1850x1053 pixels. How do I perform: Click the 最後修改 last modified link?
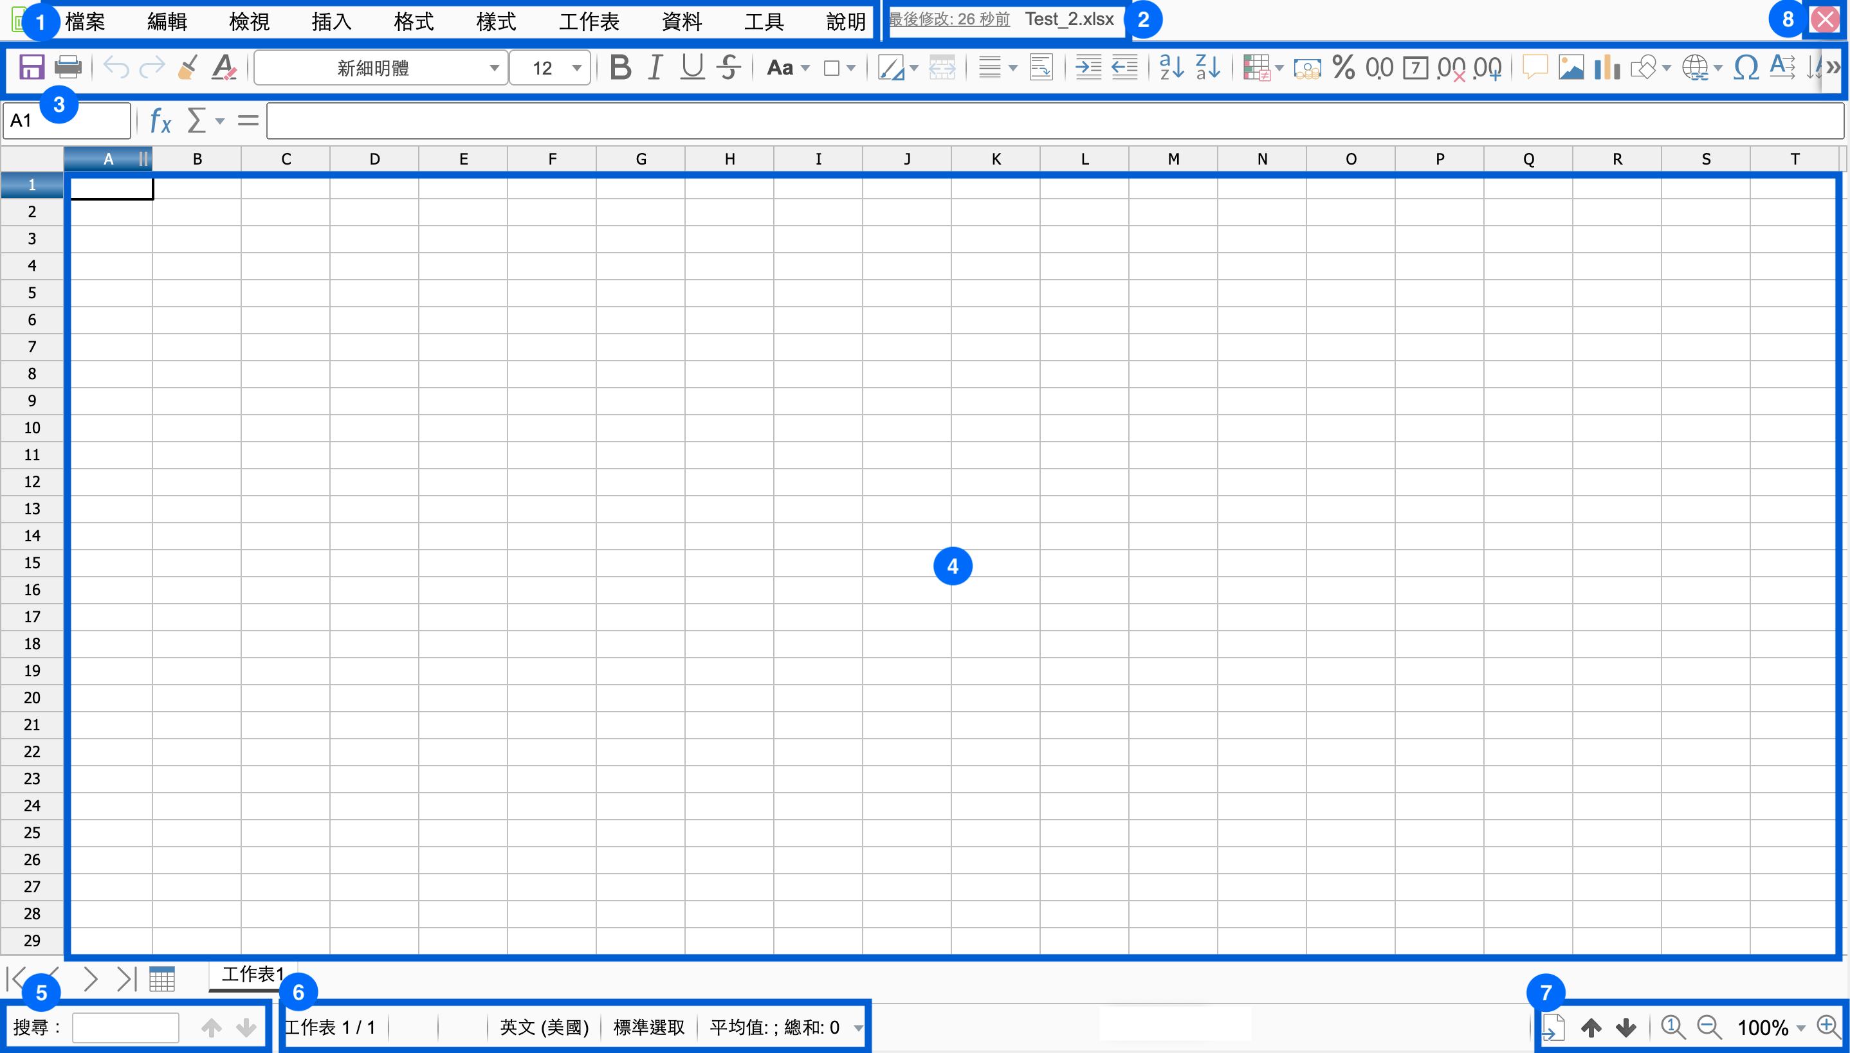tap(949, 19)
